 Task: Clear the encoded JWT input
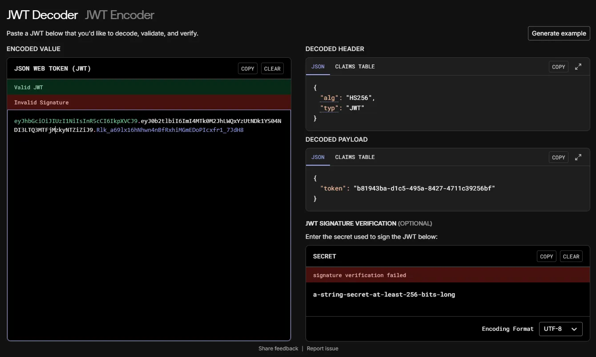click(x=272, y=68)
